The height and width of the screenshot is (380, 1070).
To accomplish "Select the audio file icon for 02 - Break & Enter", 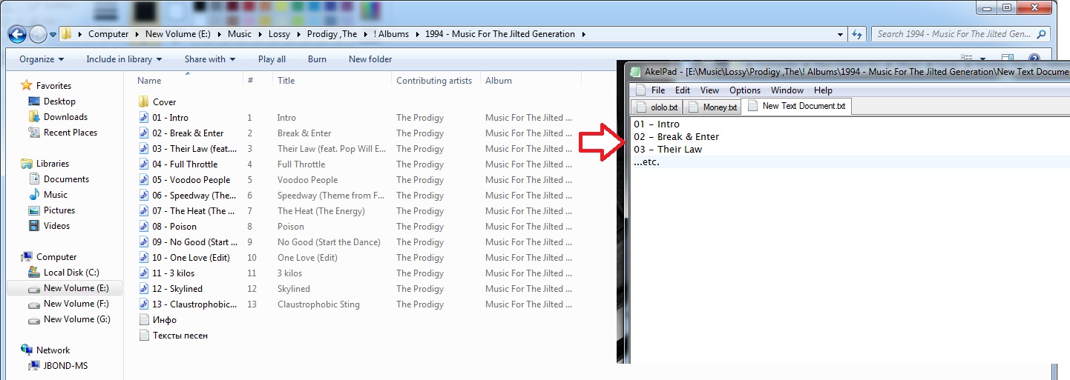I will [x=144, y=133].
